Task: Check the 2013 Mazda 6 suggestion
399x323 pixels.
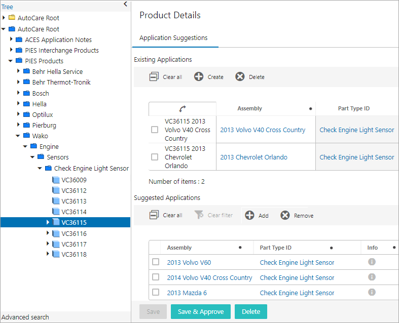Action: coord(156,292)
